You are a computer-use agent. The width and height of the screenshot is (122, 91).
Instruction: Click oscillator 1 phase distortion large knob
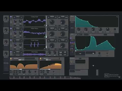pyautogui.click(x=63, y=22)
